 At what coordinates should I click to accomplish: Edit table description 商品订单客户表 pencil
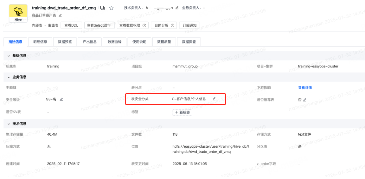point(60,15)
